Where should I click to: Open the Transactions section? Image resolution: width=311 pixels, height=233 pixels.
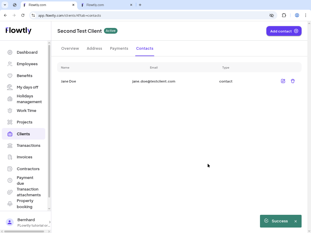coord(29,145)
